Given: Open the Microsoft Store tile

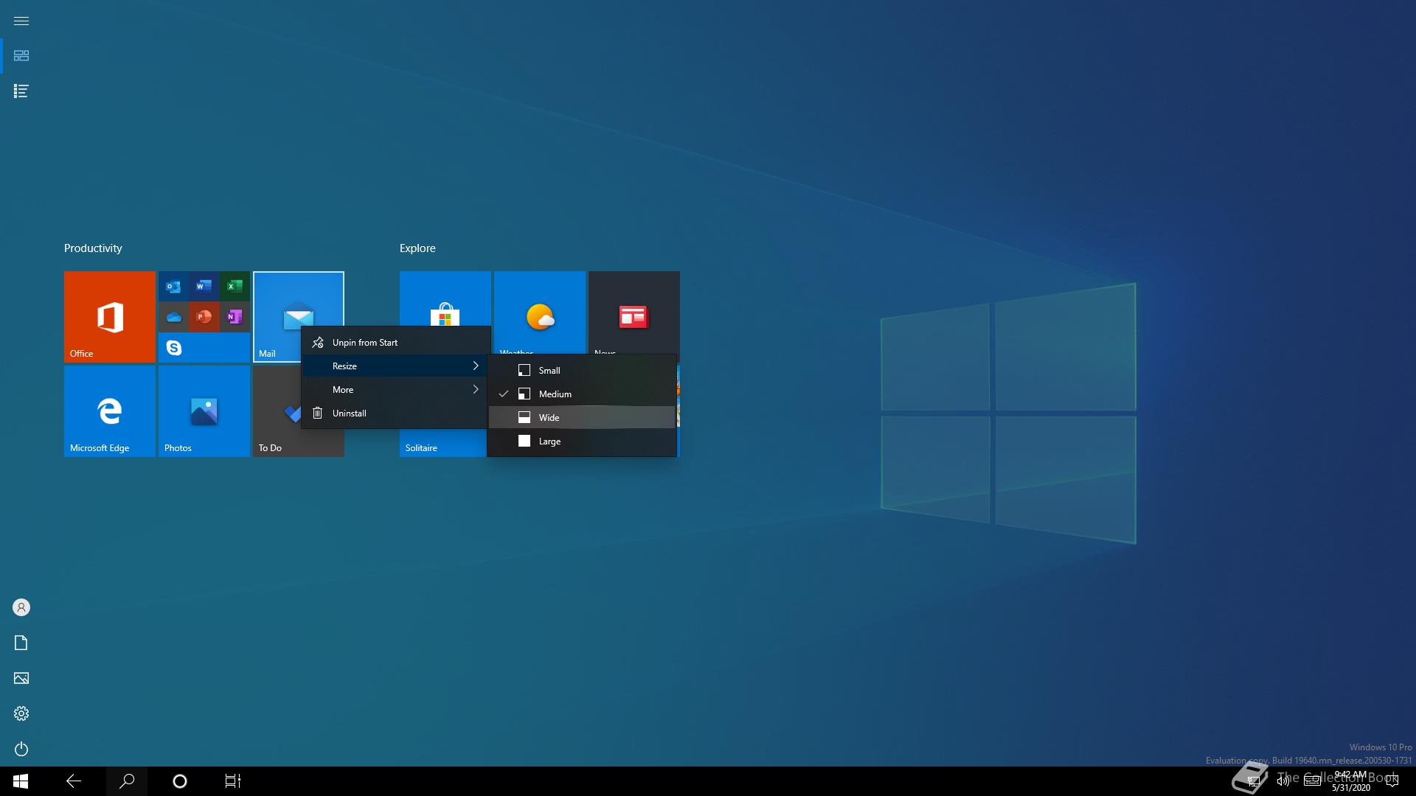Looking at the screenshot, I should coord(445,299).
